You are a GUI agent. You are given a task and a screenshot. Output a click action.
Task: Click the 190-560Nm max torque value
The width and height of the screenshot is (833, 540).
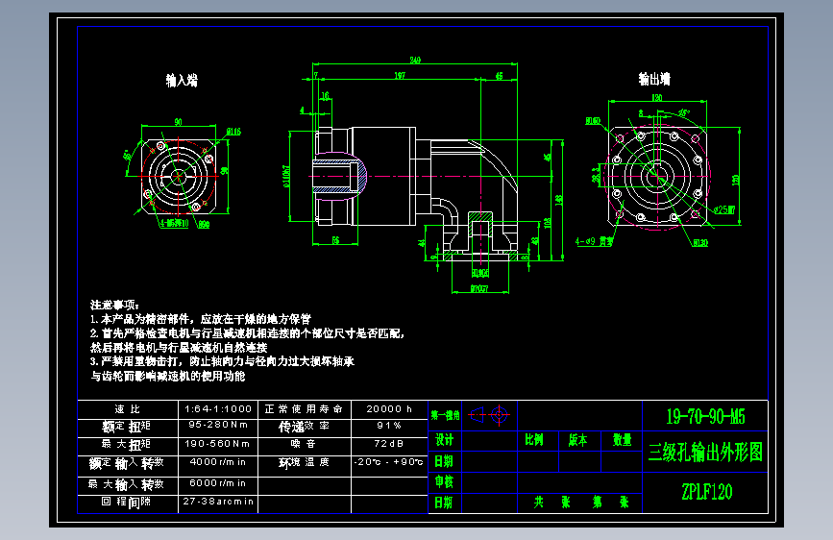[x=218, y=443]
